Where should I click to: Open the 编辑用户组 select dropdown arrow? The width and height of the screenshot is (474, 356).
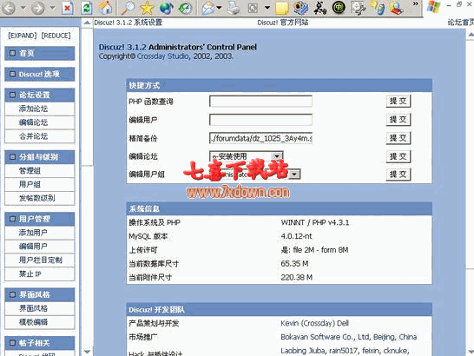pos(295,175)
